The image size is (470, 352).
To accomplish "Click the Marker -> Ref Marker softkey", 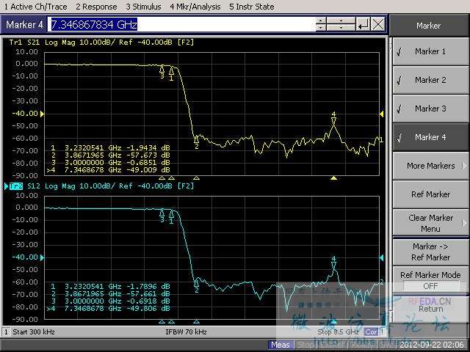I will 430,252.
